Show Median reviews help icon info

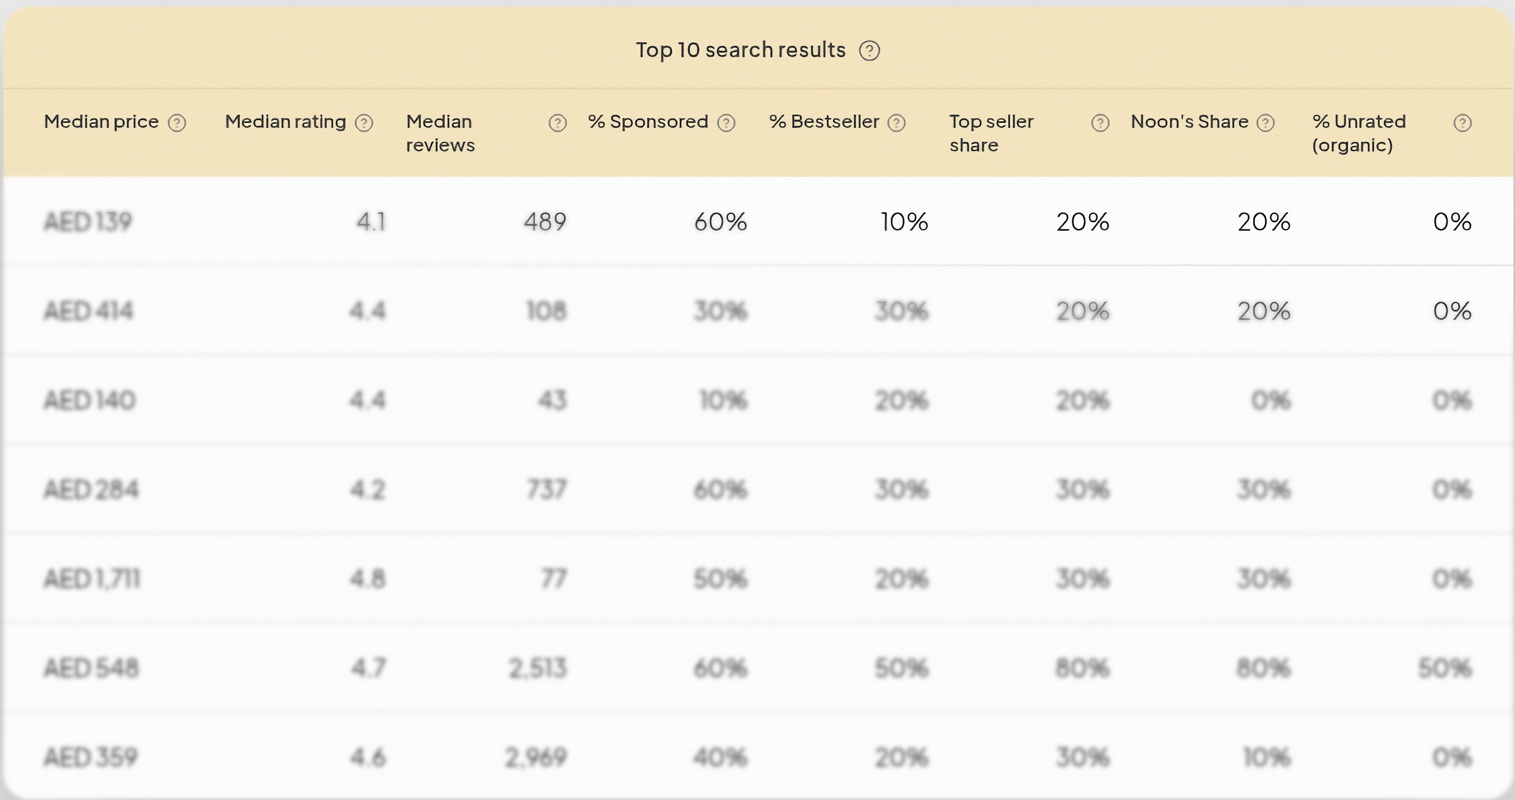558,123
